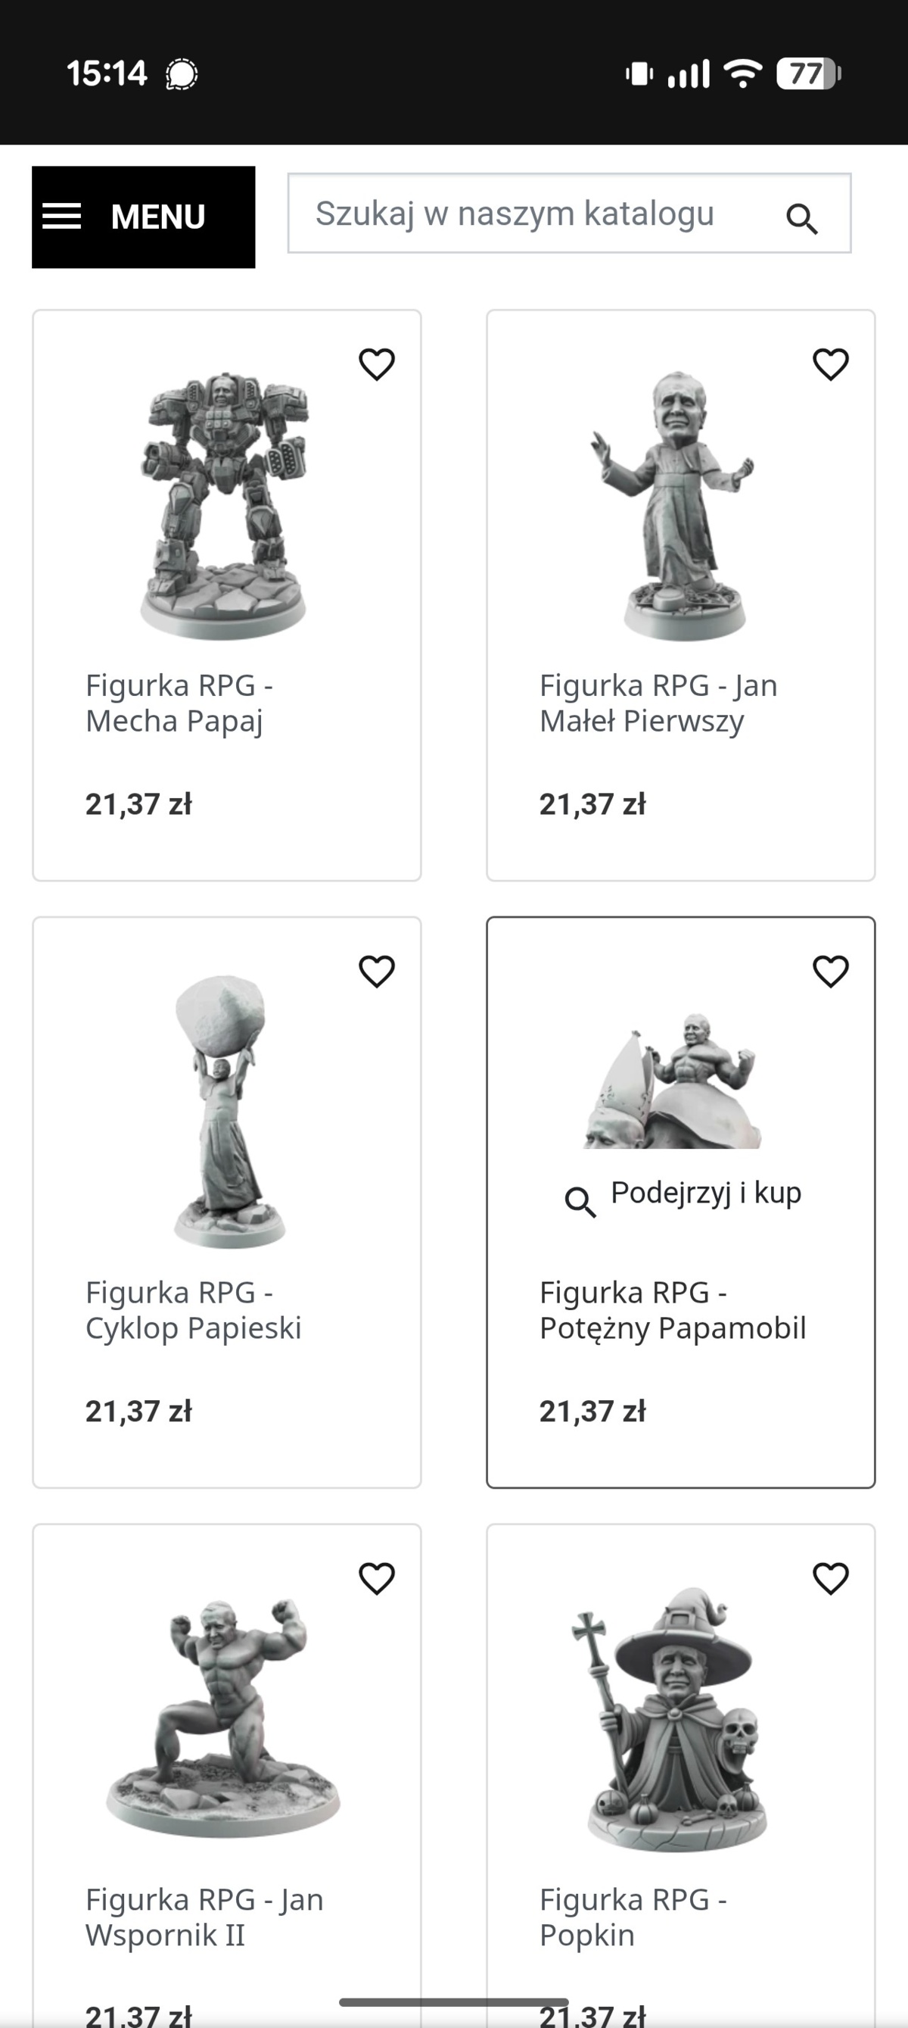View Cyklop Papieski figurine thumbnail
The image size is (908, 2028).
[x=224, y=1110]
